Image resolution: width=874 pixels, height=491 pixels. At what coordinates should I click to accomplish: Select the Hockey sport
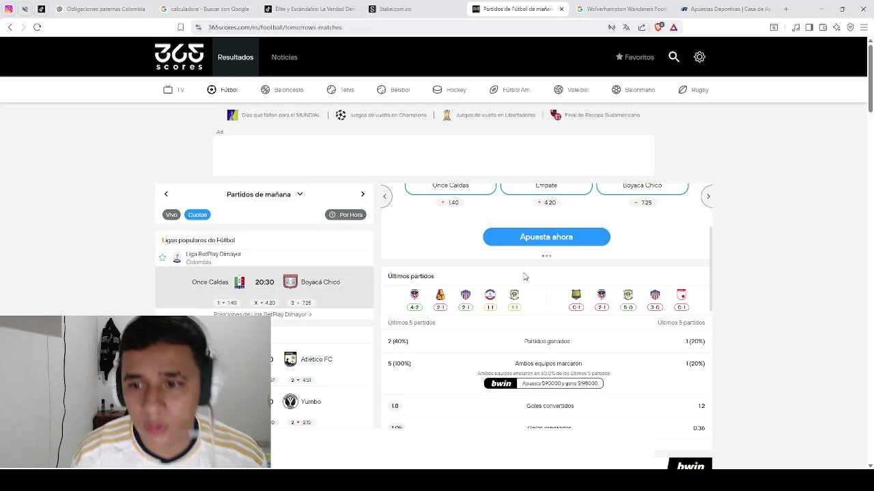[449, 89]
